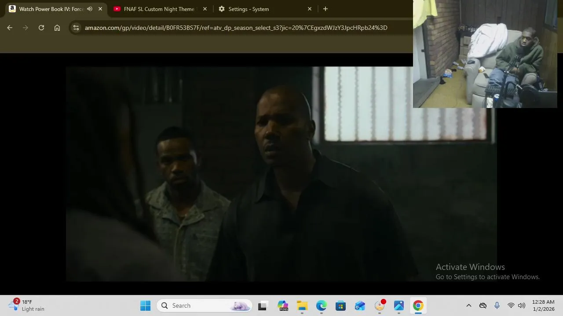Reload the Amazon video page
This screenshot has height=316, width=563.
click(x=41, y=28)
